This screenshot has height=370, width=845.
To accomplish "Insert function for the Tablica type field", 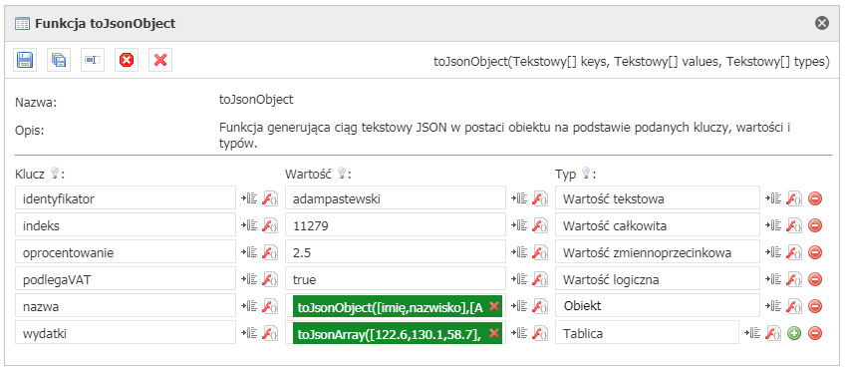I will [773, 334].
